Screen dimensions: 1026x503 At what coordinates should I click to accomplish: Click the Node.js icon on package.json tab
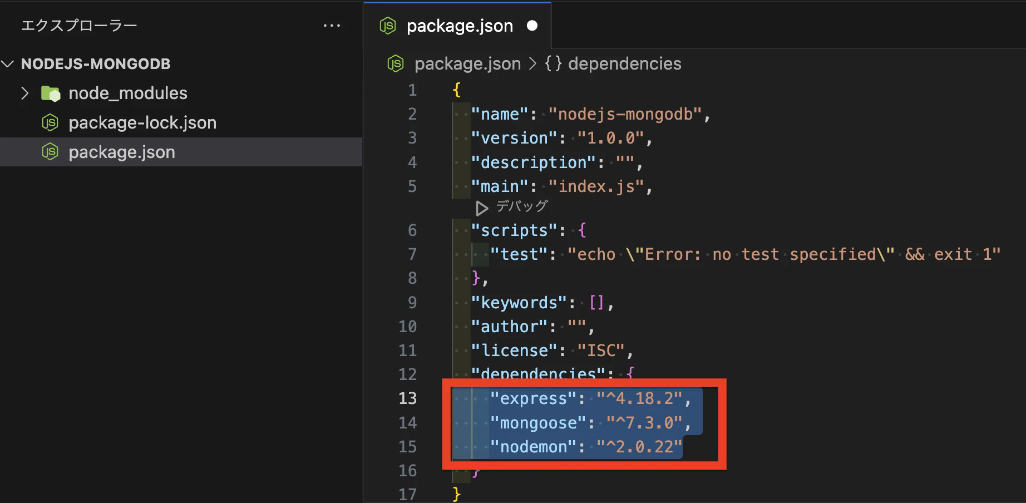pos(388,26)
